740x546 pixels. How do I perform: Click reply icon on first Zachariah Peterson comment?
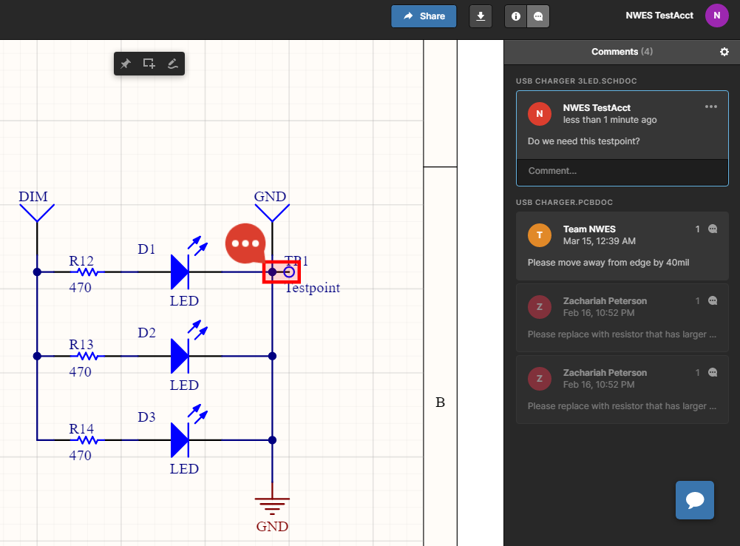coord(713,301)
